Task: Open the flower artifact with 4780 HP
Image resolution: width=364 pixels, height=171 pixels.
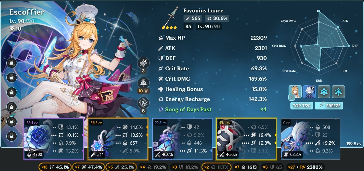Action: point(54,139)
